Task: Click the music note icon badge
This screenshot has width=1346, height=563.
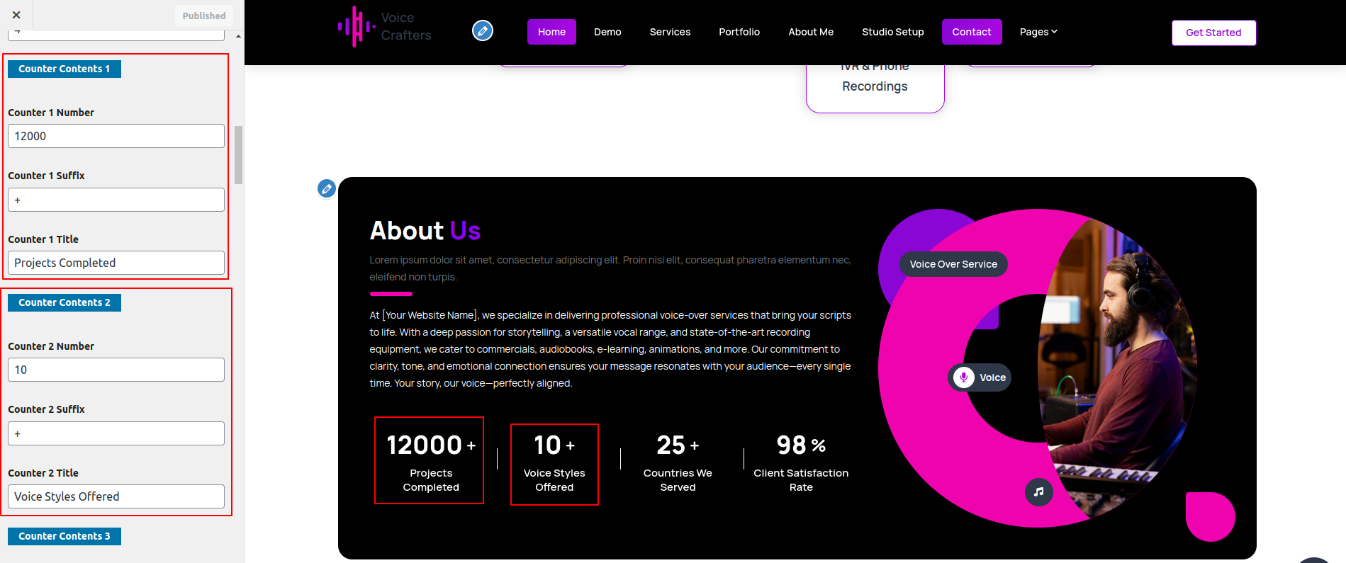Action: pos(1038,491)
